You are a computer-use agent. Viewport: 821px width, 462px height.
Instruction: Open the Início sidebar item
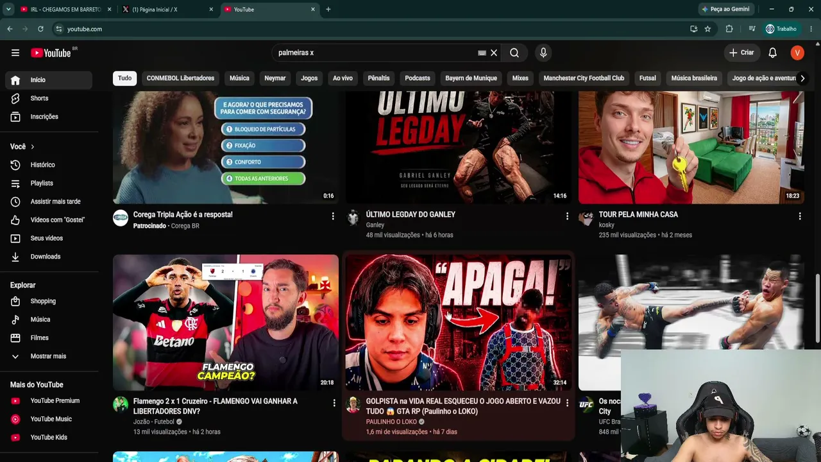tap(49, 80)
